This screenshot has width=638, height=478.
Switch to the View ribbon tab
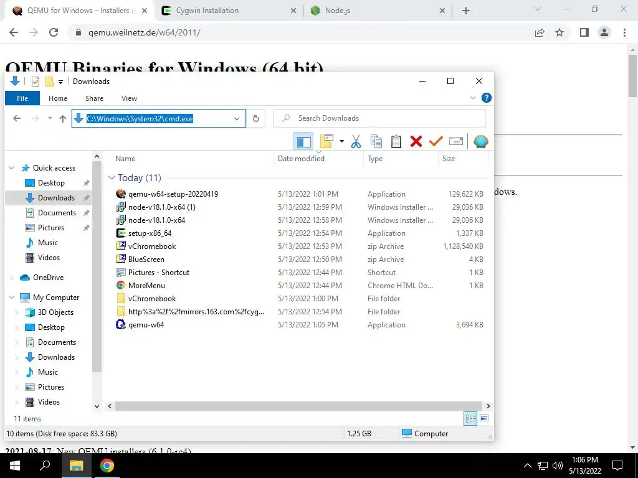129,98
